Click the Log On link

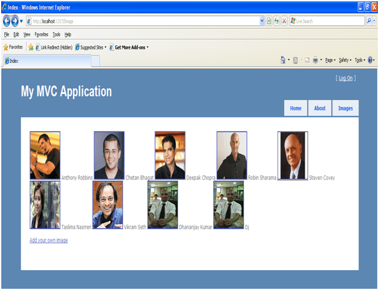(x=346, y=78)
